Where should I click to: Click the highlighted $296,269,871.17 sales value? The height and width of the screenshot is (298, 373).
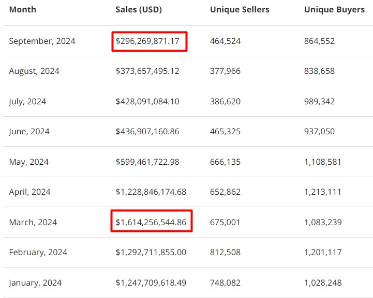[x=149, y=41]
